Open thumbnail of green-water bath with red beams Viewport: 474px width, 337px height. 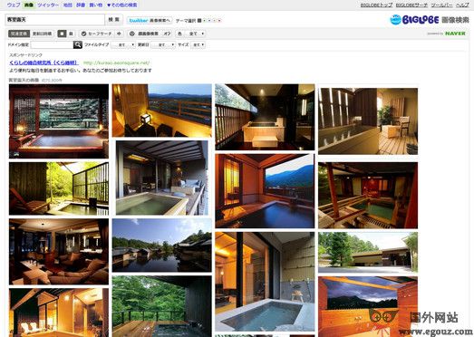point(368,196)
